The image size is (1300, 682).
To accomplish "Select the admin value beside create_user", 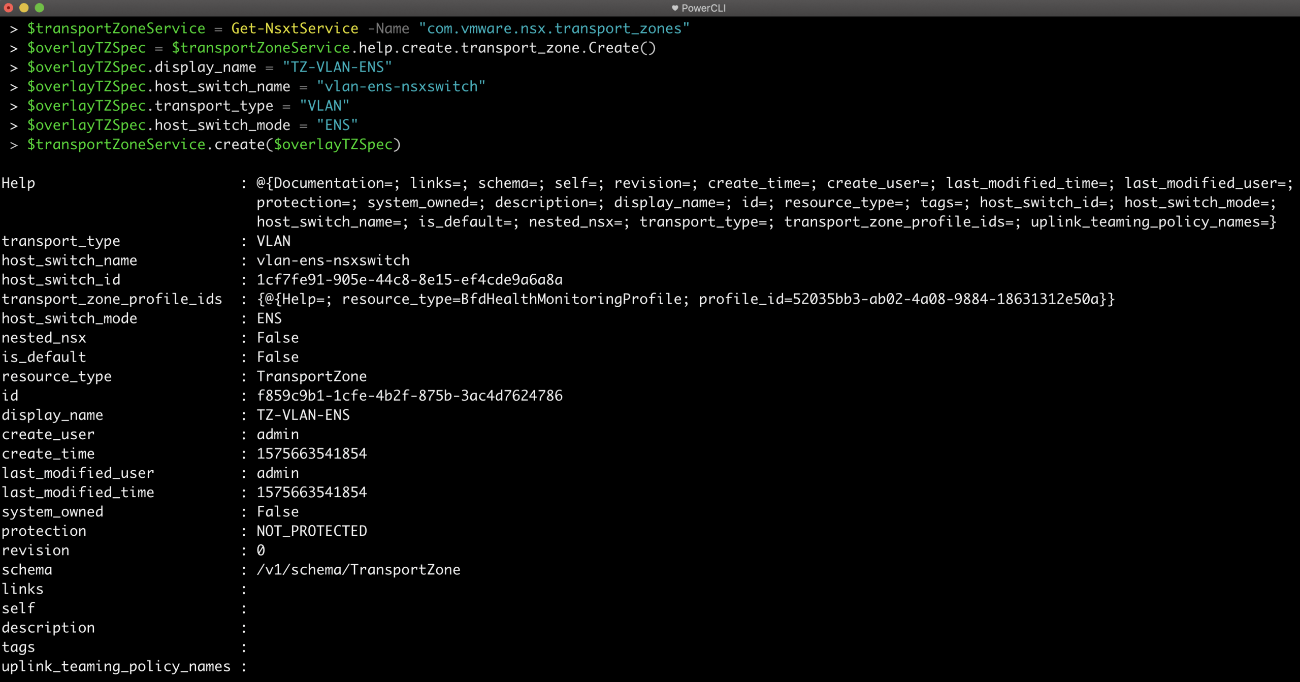I will [x=278, y=434].
